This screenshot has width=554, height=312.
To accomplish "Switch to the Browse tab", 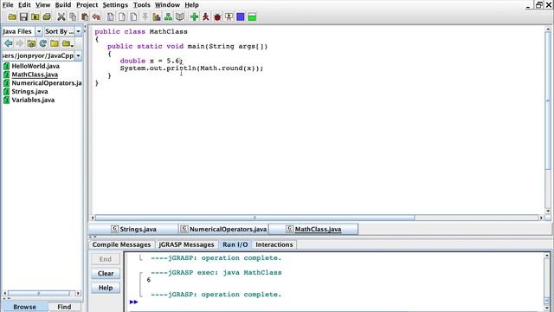I will [x=24, y=307].
